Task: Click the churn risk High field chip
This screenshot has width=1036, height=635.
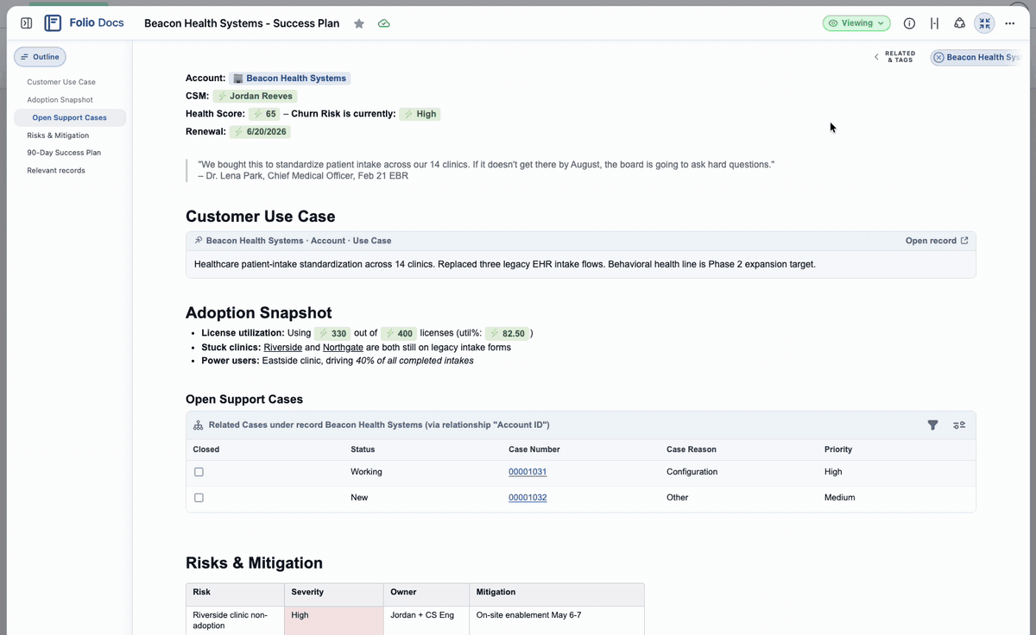Action: [420, 114]
